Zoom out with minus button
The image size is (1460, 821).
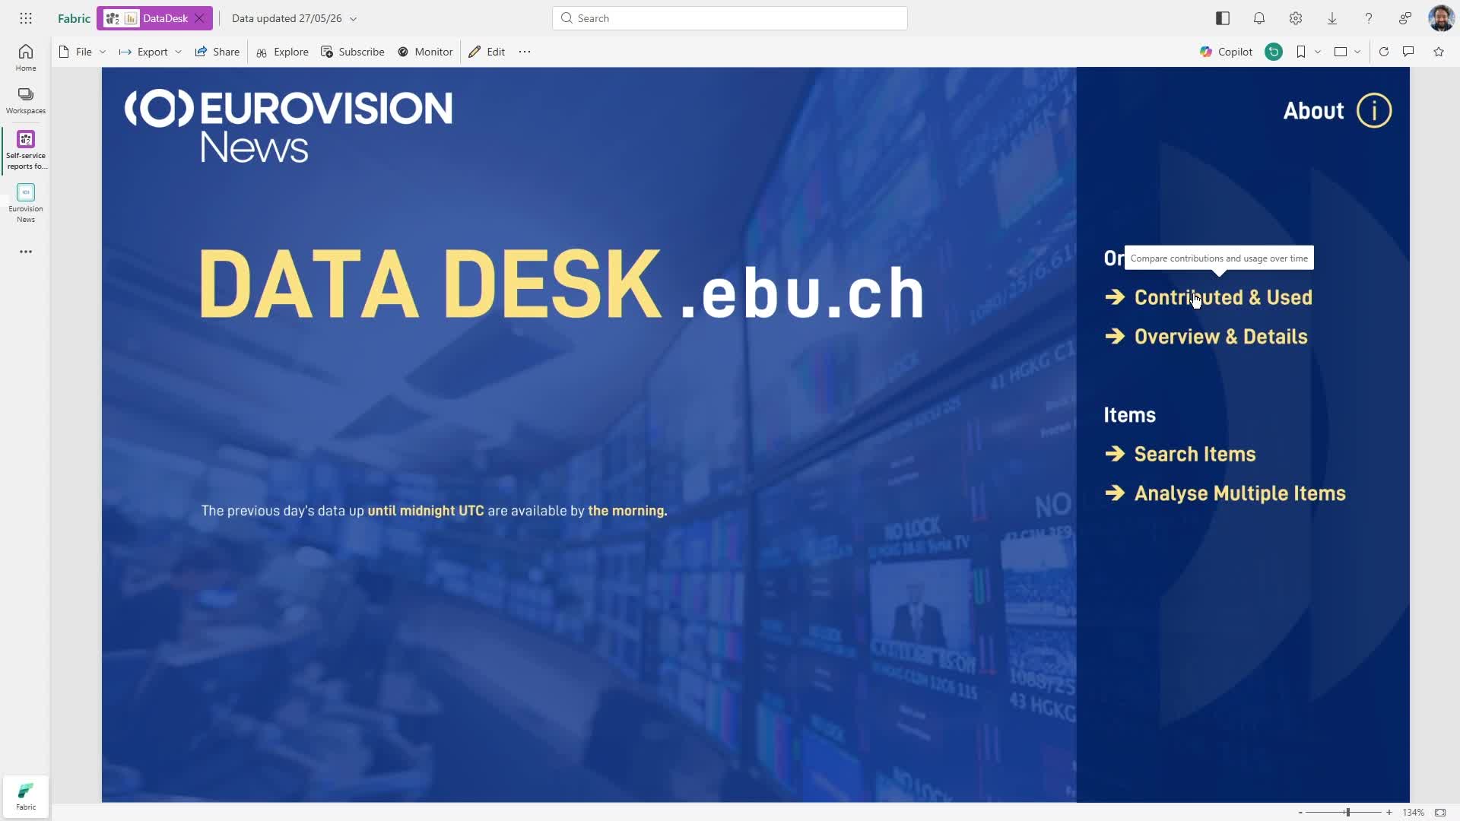pyautogui.click(x=1300, y=813)
